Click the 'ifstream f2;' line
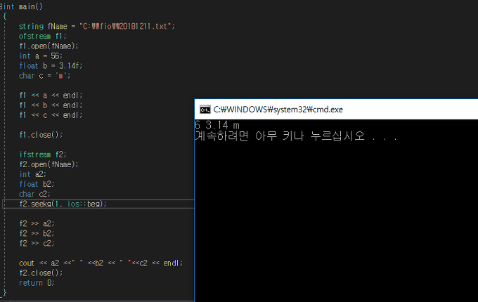This screenshot has height=302, width=478. point(42,155)
